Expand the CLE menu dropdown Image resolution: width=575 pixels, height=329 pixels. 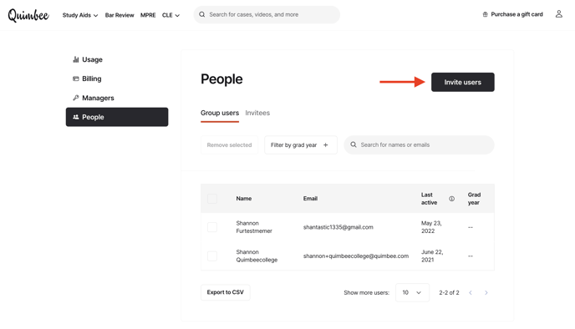click(x=170, y=15)
